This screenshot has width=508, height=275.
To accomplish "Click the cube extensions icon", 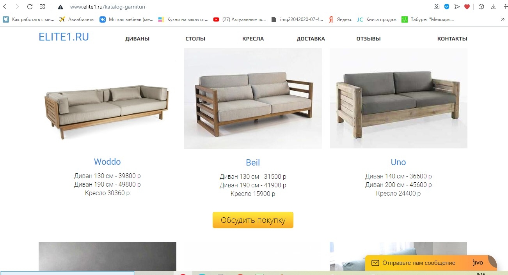I will (x=481, y=7).
